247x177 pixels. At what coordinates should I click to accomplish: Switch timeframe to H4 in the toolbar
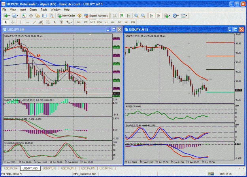113,22
